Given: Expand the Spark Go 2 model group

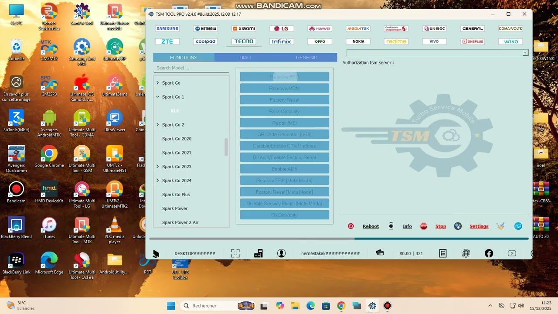Looking at the screenshot, I should pyautogui.click(x=158, y=125).
